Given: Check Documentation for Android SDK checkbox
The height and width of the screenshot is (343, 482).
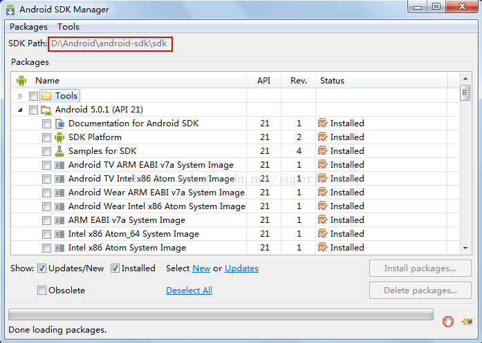Looking at the screenshot, I should pyautogui.click(x=47, y=124).
